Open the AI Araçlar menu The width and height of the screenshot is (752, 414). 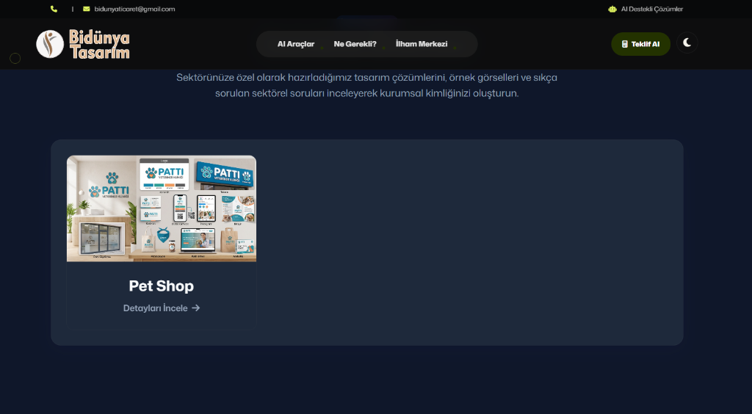point(296,44)
